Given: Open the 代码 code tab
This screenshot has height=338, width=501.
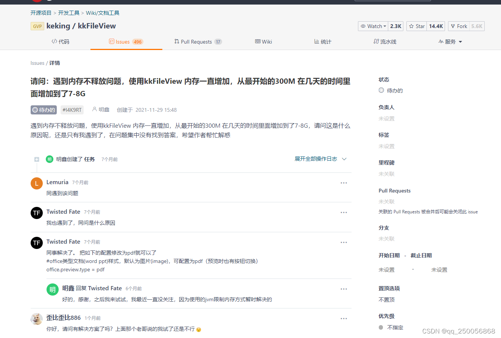Looking at the screenshot, I should click(x=61, y=42).
